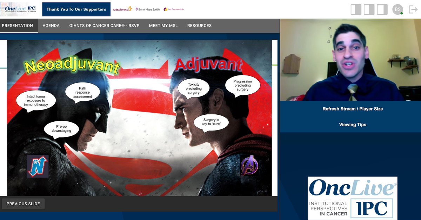Click the logout exit icon
The image size is (421, 220).
413,9
